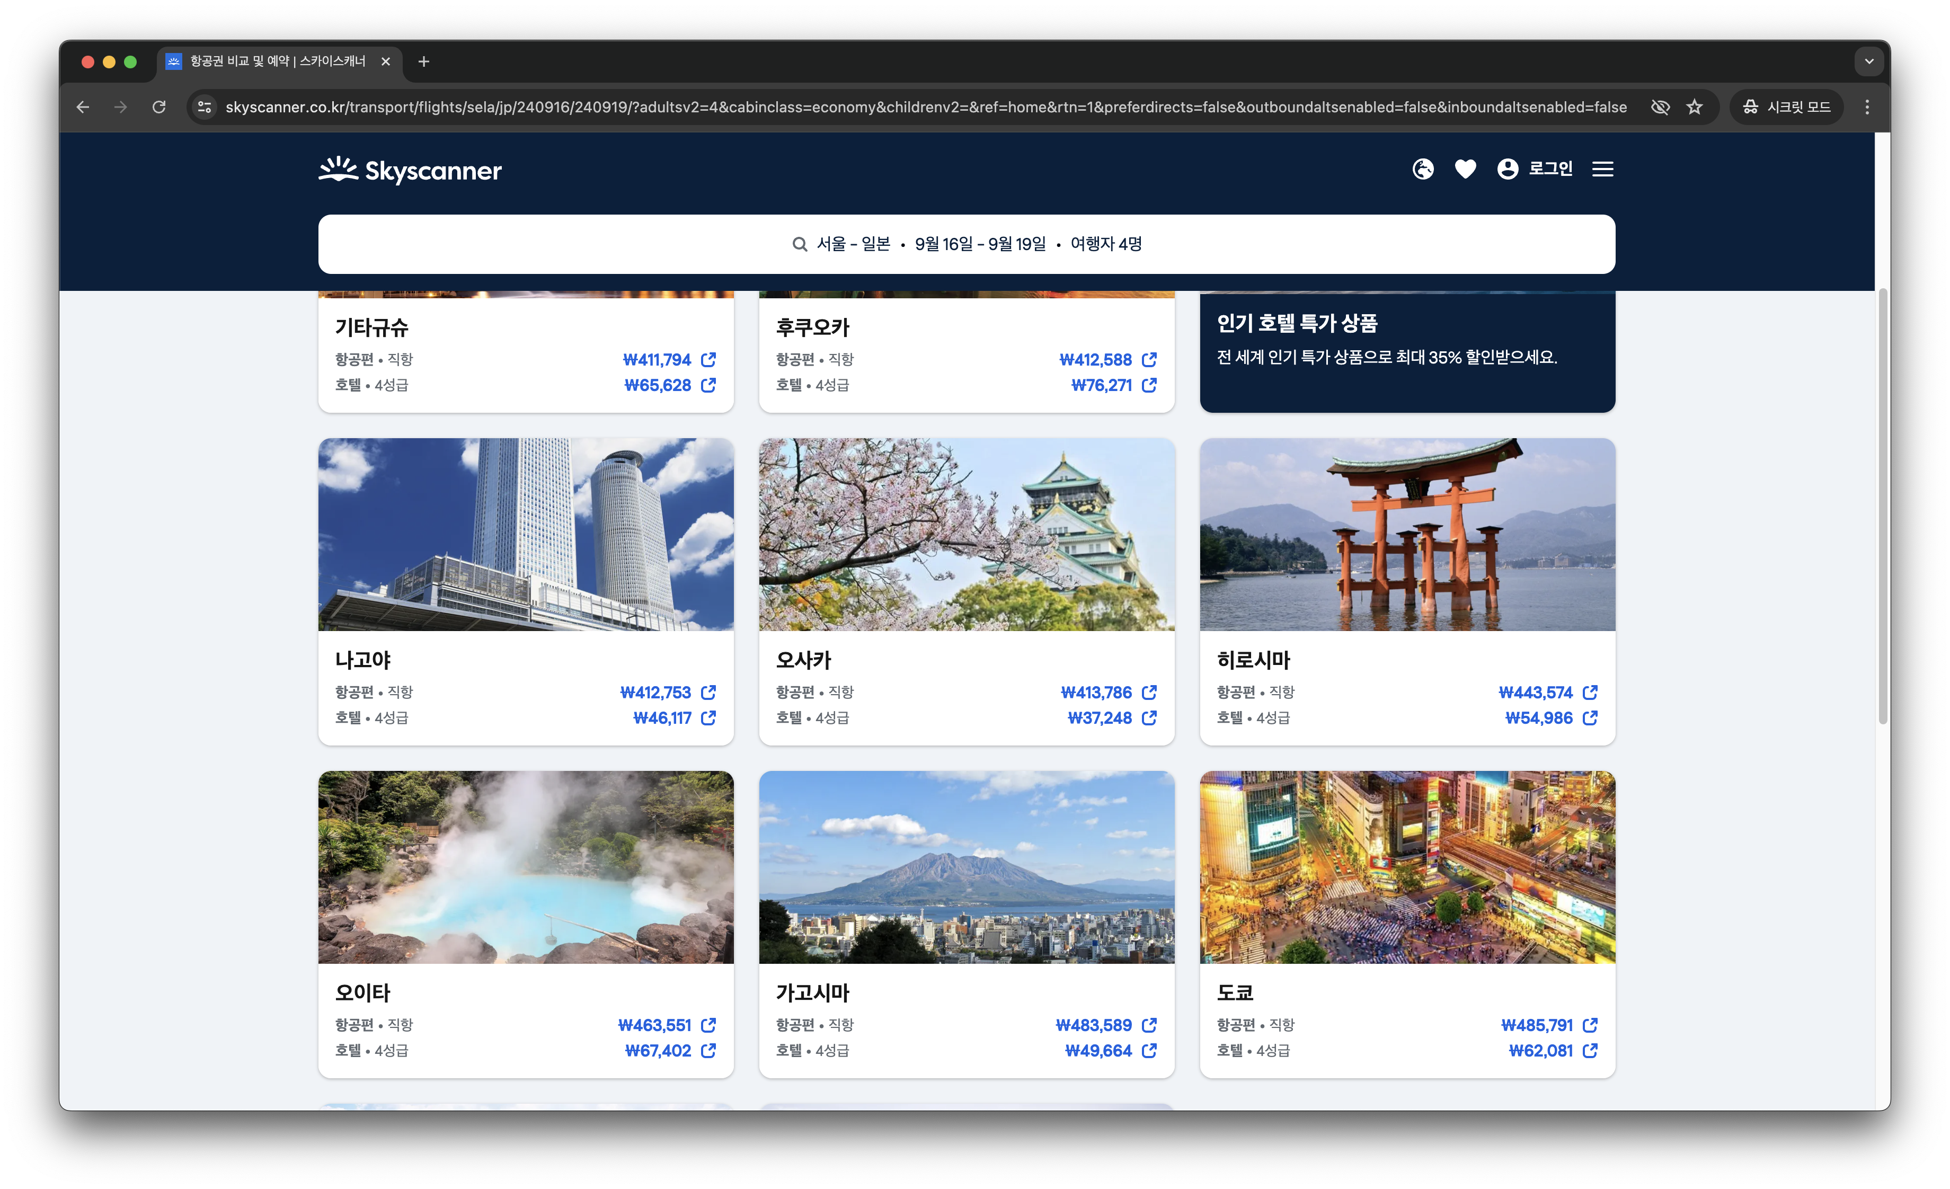Image resolution: width=1950 pixels, height=1189 pixels.
Task: Click external link icon beside ₩46,117
Action: 708,717
